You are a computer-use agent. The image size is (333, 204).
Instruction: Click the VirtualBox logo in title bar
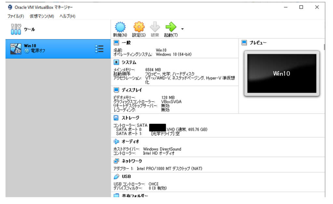10,7
